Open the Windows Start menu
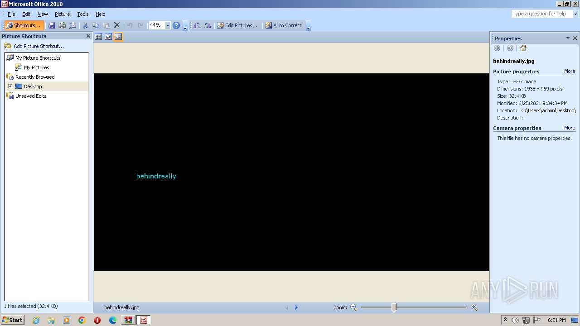The image size is (580, 326). [x=12, y=320]
